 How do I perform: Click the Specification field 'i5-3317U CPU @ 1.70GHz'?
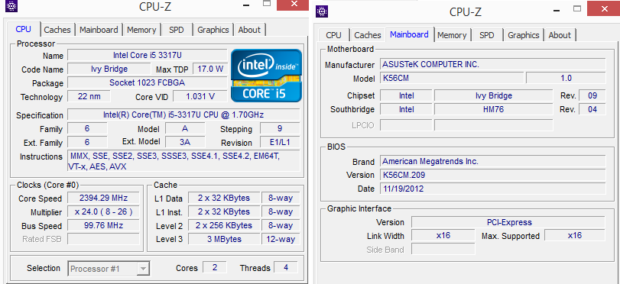click(183, 115)
